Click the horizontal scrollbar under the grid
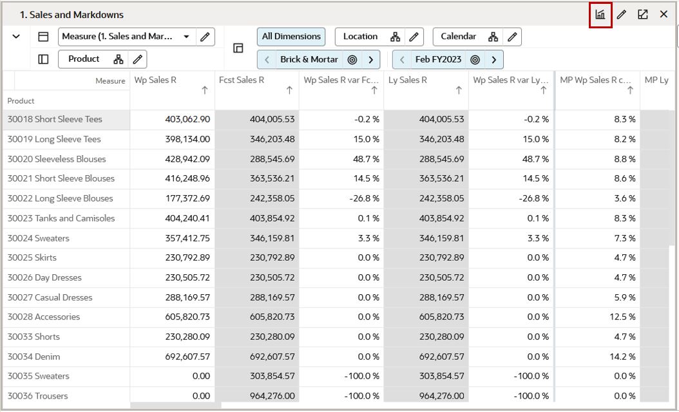Screen dimensions: 679x412 176,406
